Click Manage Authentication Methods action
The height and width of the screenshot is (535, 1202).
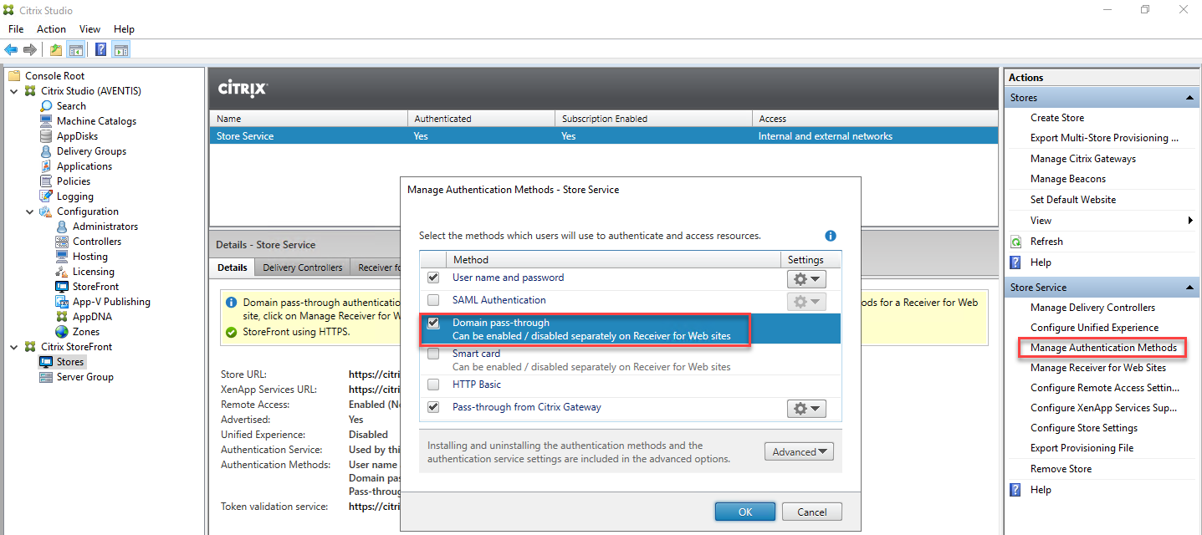point(1103,348)
